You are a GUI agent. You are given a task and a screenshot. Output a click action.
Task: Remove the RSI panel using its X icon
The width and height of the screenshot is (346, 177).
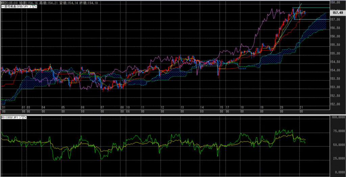point(26,117)
